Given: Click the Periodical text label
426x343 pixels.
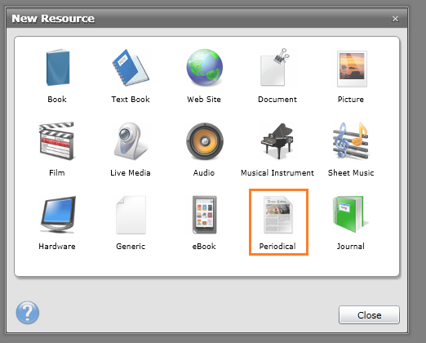Looking at the screenshot, I should pos(277,247).
